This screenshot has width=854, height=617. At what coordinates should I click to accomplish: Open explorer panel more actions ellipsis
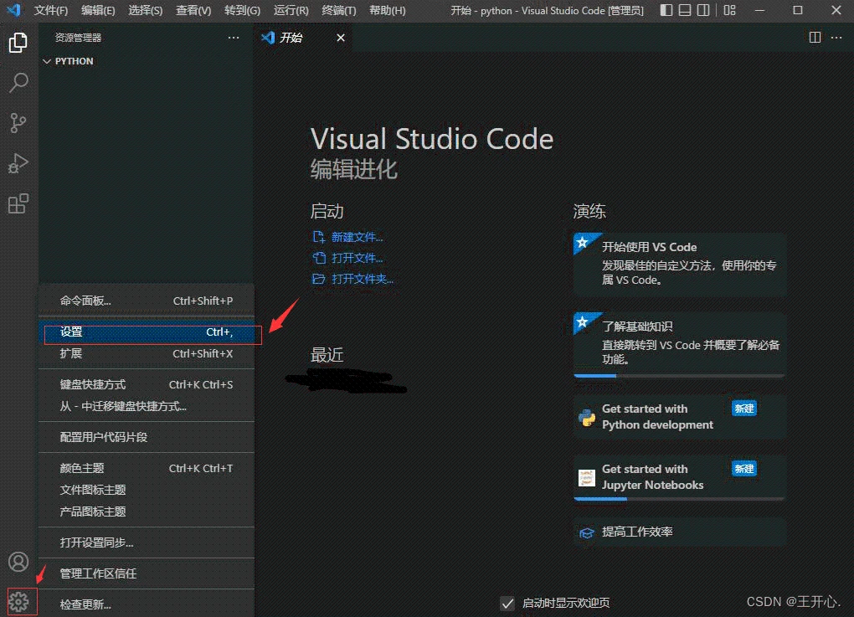[x=234, y=38]
